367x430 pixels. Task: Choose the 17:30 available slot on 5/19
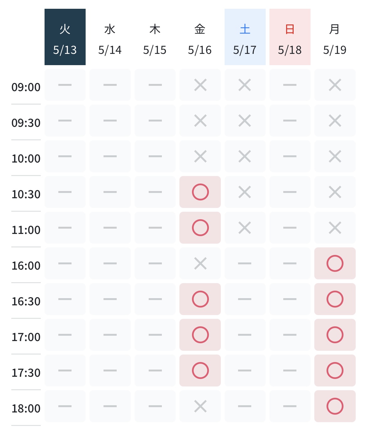pyautogui.click(x=335, y=370)
